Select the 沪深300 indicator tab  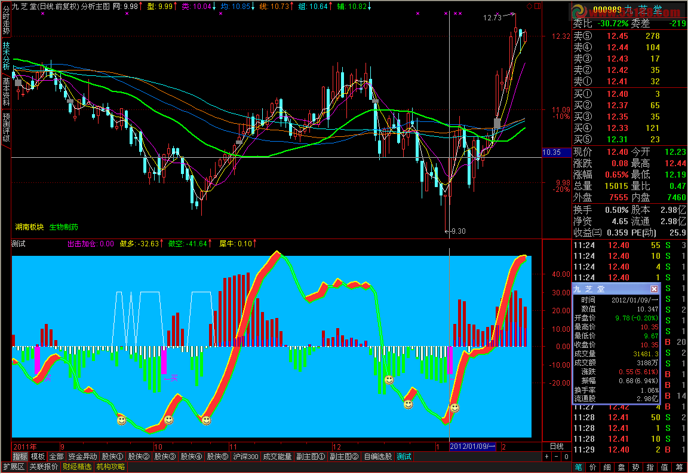[x=245, y=457]
